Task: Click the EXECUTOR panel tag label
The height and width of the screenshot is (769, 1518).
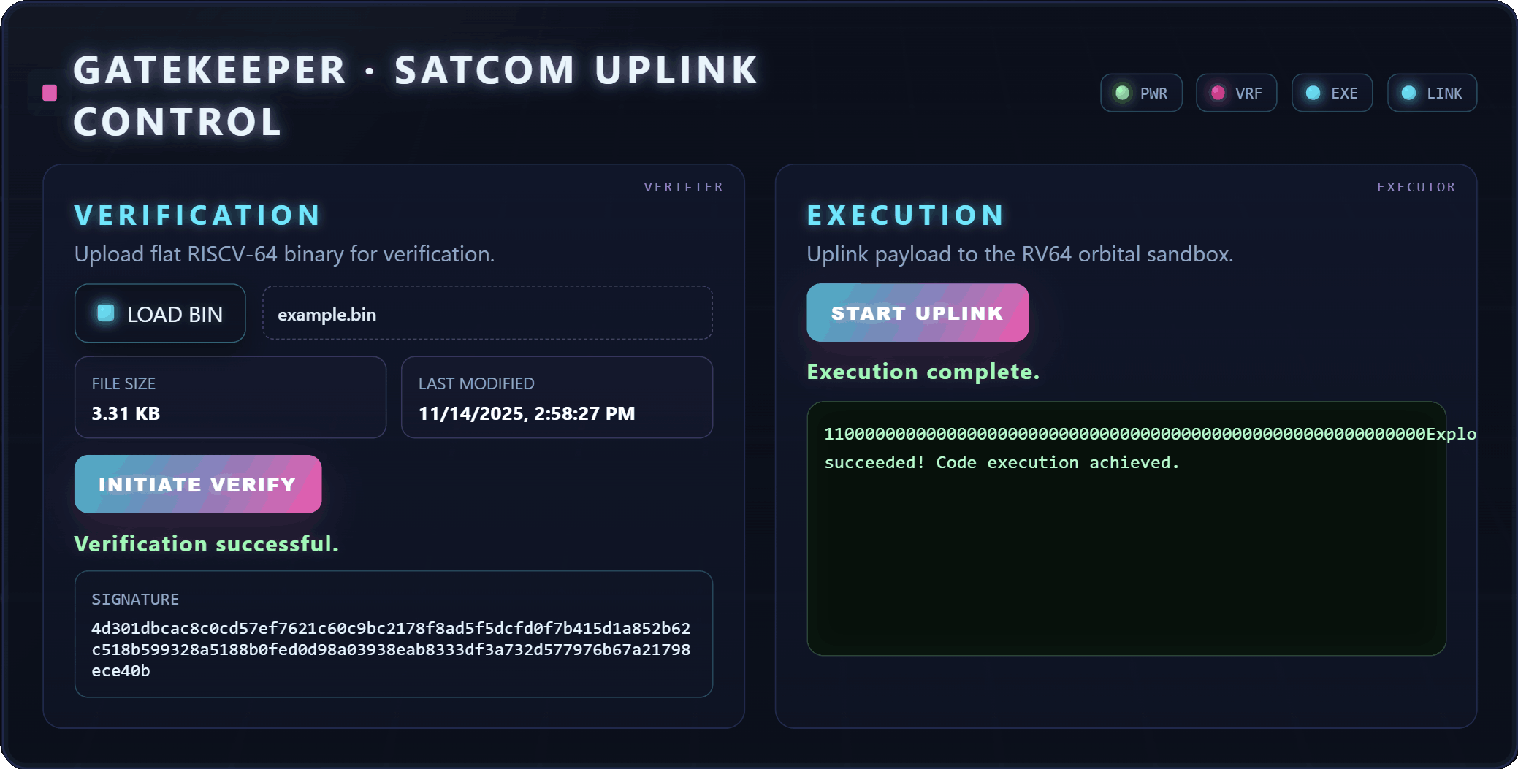Action: point(1416,187)
